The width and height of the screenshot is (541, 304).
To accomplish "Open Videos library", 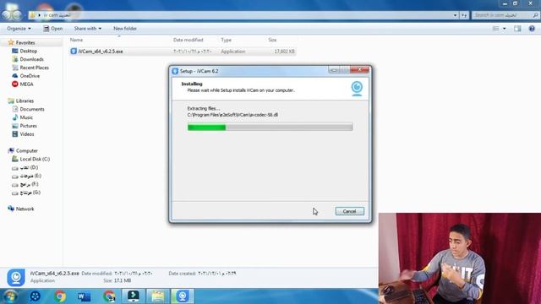I will [x=27, y=134].
